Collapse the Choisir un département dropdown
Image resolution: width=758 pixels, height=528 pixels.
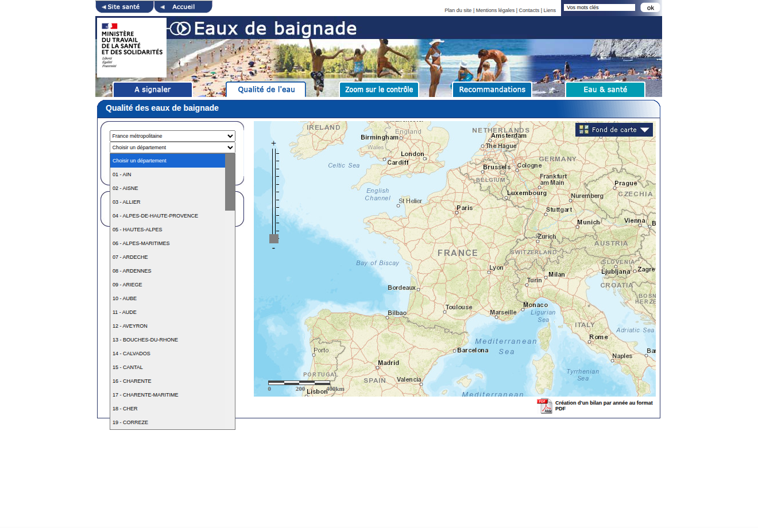172,147
